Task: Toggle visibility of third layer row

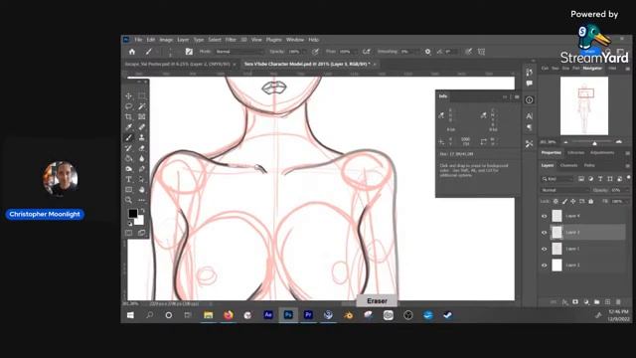Action: point(545,249)
